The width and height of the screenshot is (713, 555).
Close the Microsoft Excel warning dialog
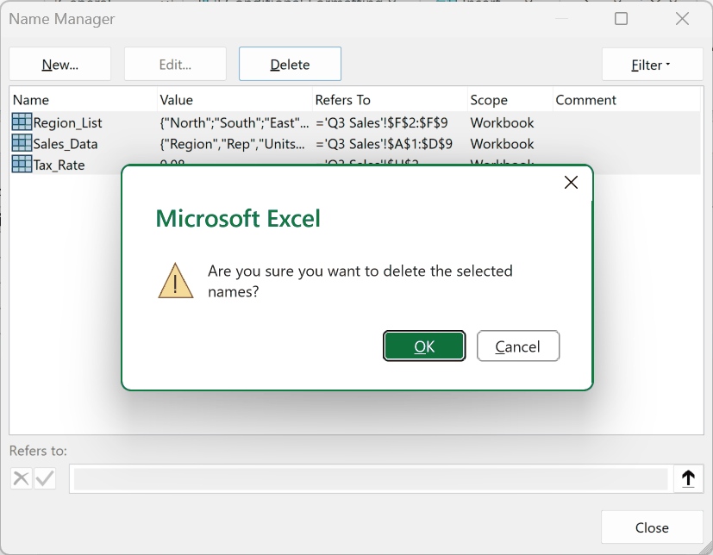tap(571, 183)
